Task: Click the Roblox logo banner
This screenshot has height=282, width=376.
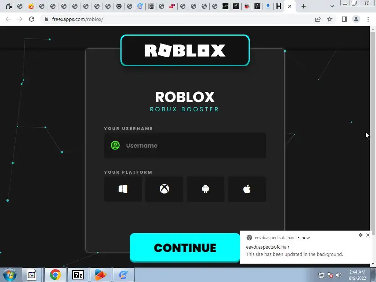Action: [x=185, y=50]
